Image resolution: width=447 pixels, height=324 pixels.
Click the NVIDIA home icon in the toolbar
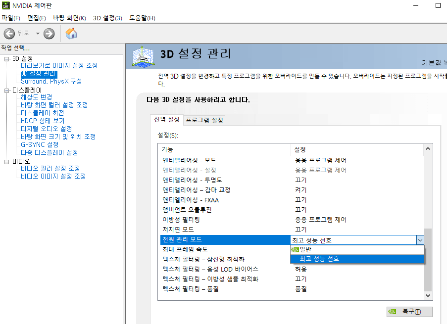point(71,34)
